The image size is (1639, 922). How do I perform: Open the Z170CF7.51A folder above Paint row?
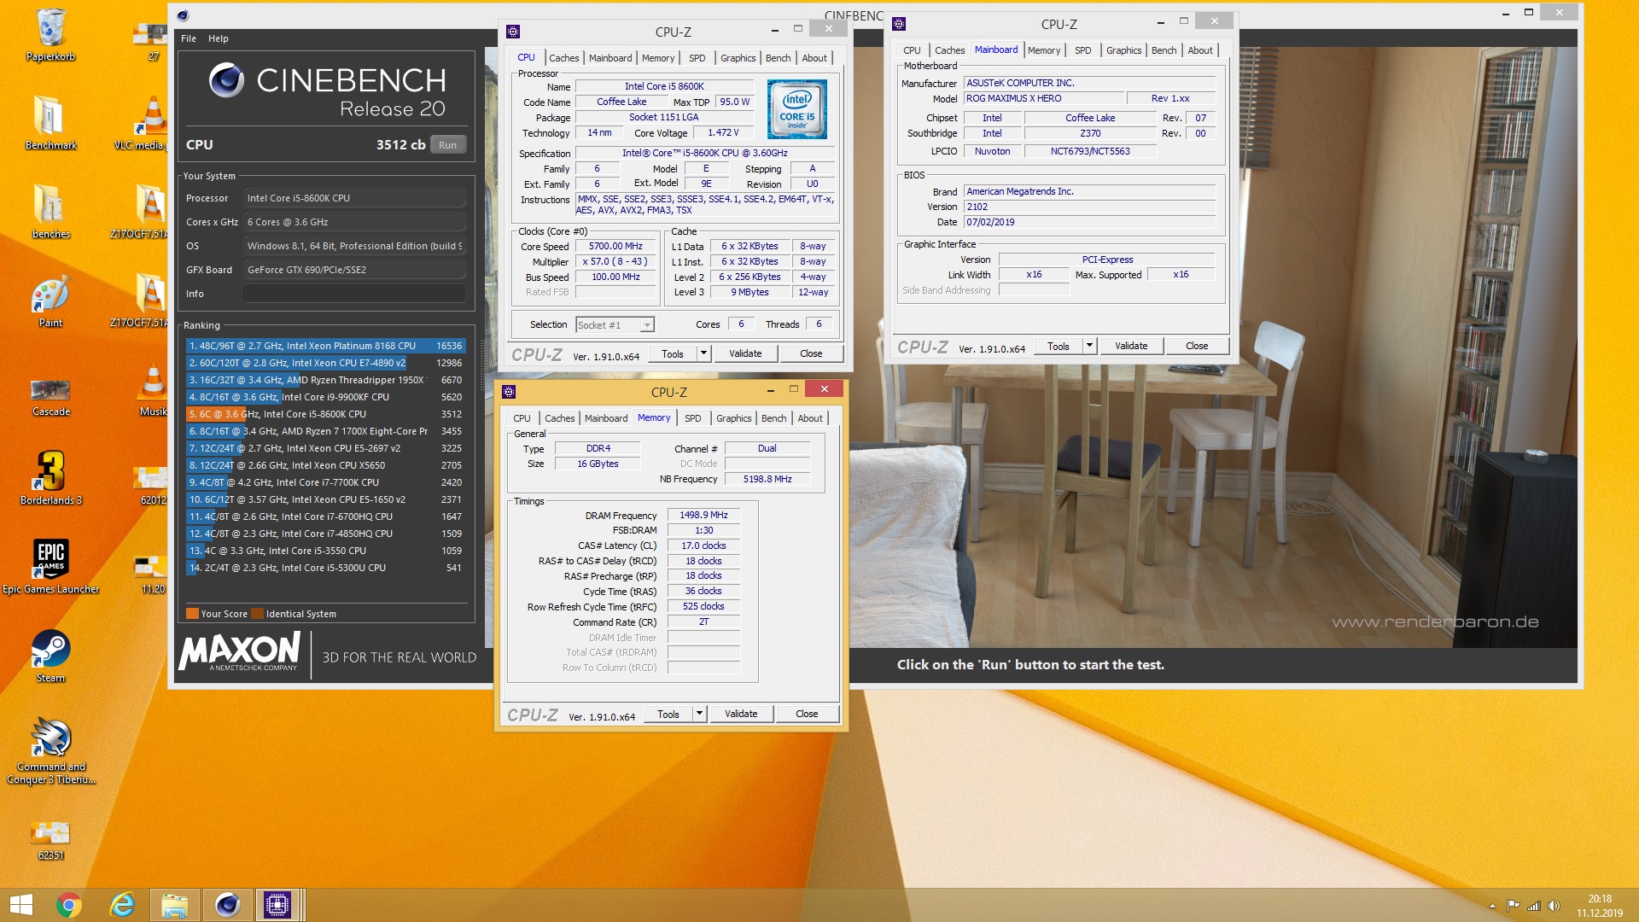pos(141,211)
